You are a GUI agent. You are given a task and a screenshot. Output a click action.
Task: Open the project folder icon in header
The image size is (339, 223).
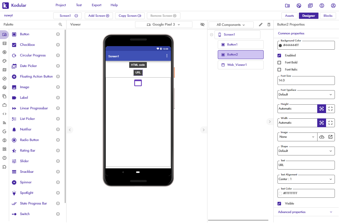[287, 6]
